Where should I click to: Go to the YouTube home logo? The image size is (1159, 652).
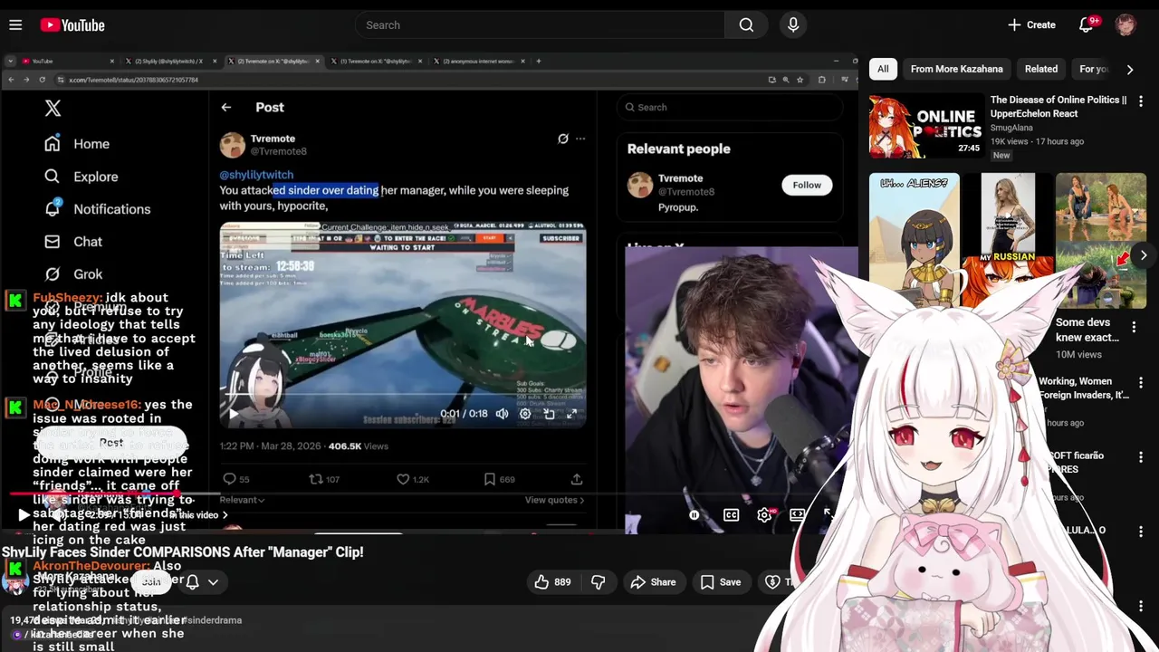pos(72,25)
